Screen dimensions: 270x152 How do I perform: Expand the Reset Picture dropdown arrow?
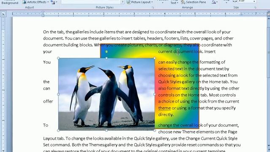[x=57, y=2]
